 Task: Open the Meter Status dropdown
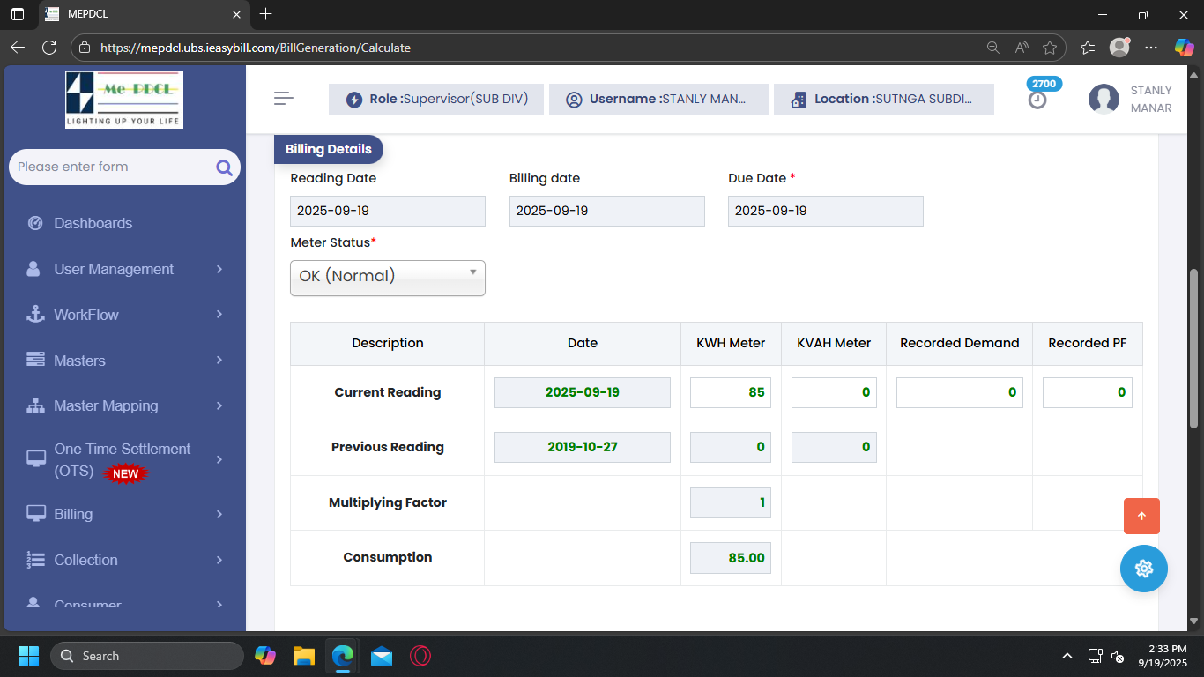click(x=387, y=277)
